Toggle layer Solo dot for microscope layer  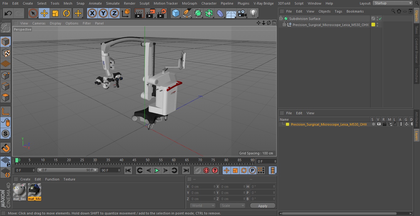373,124
